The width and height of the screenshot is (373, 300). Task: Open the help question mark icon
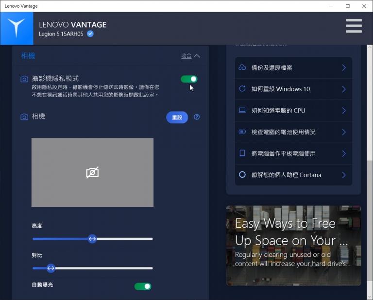(197, 117)
